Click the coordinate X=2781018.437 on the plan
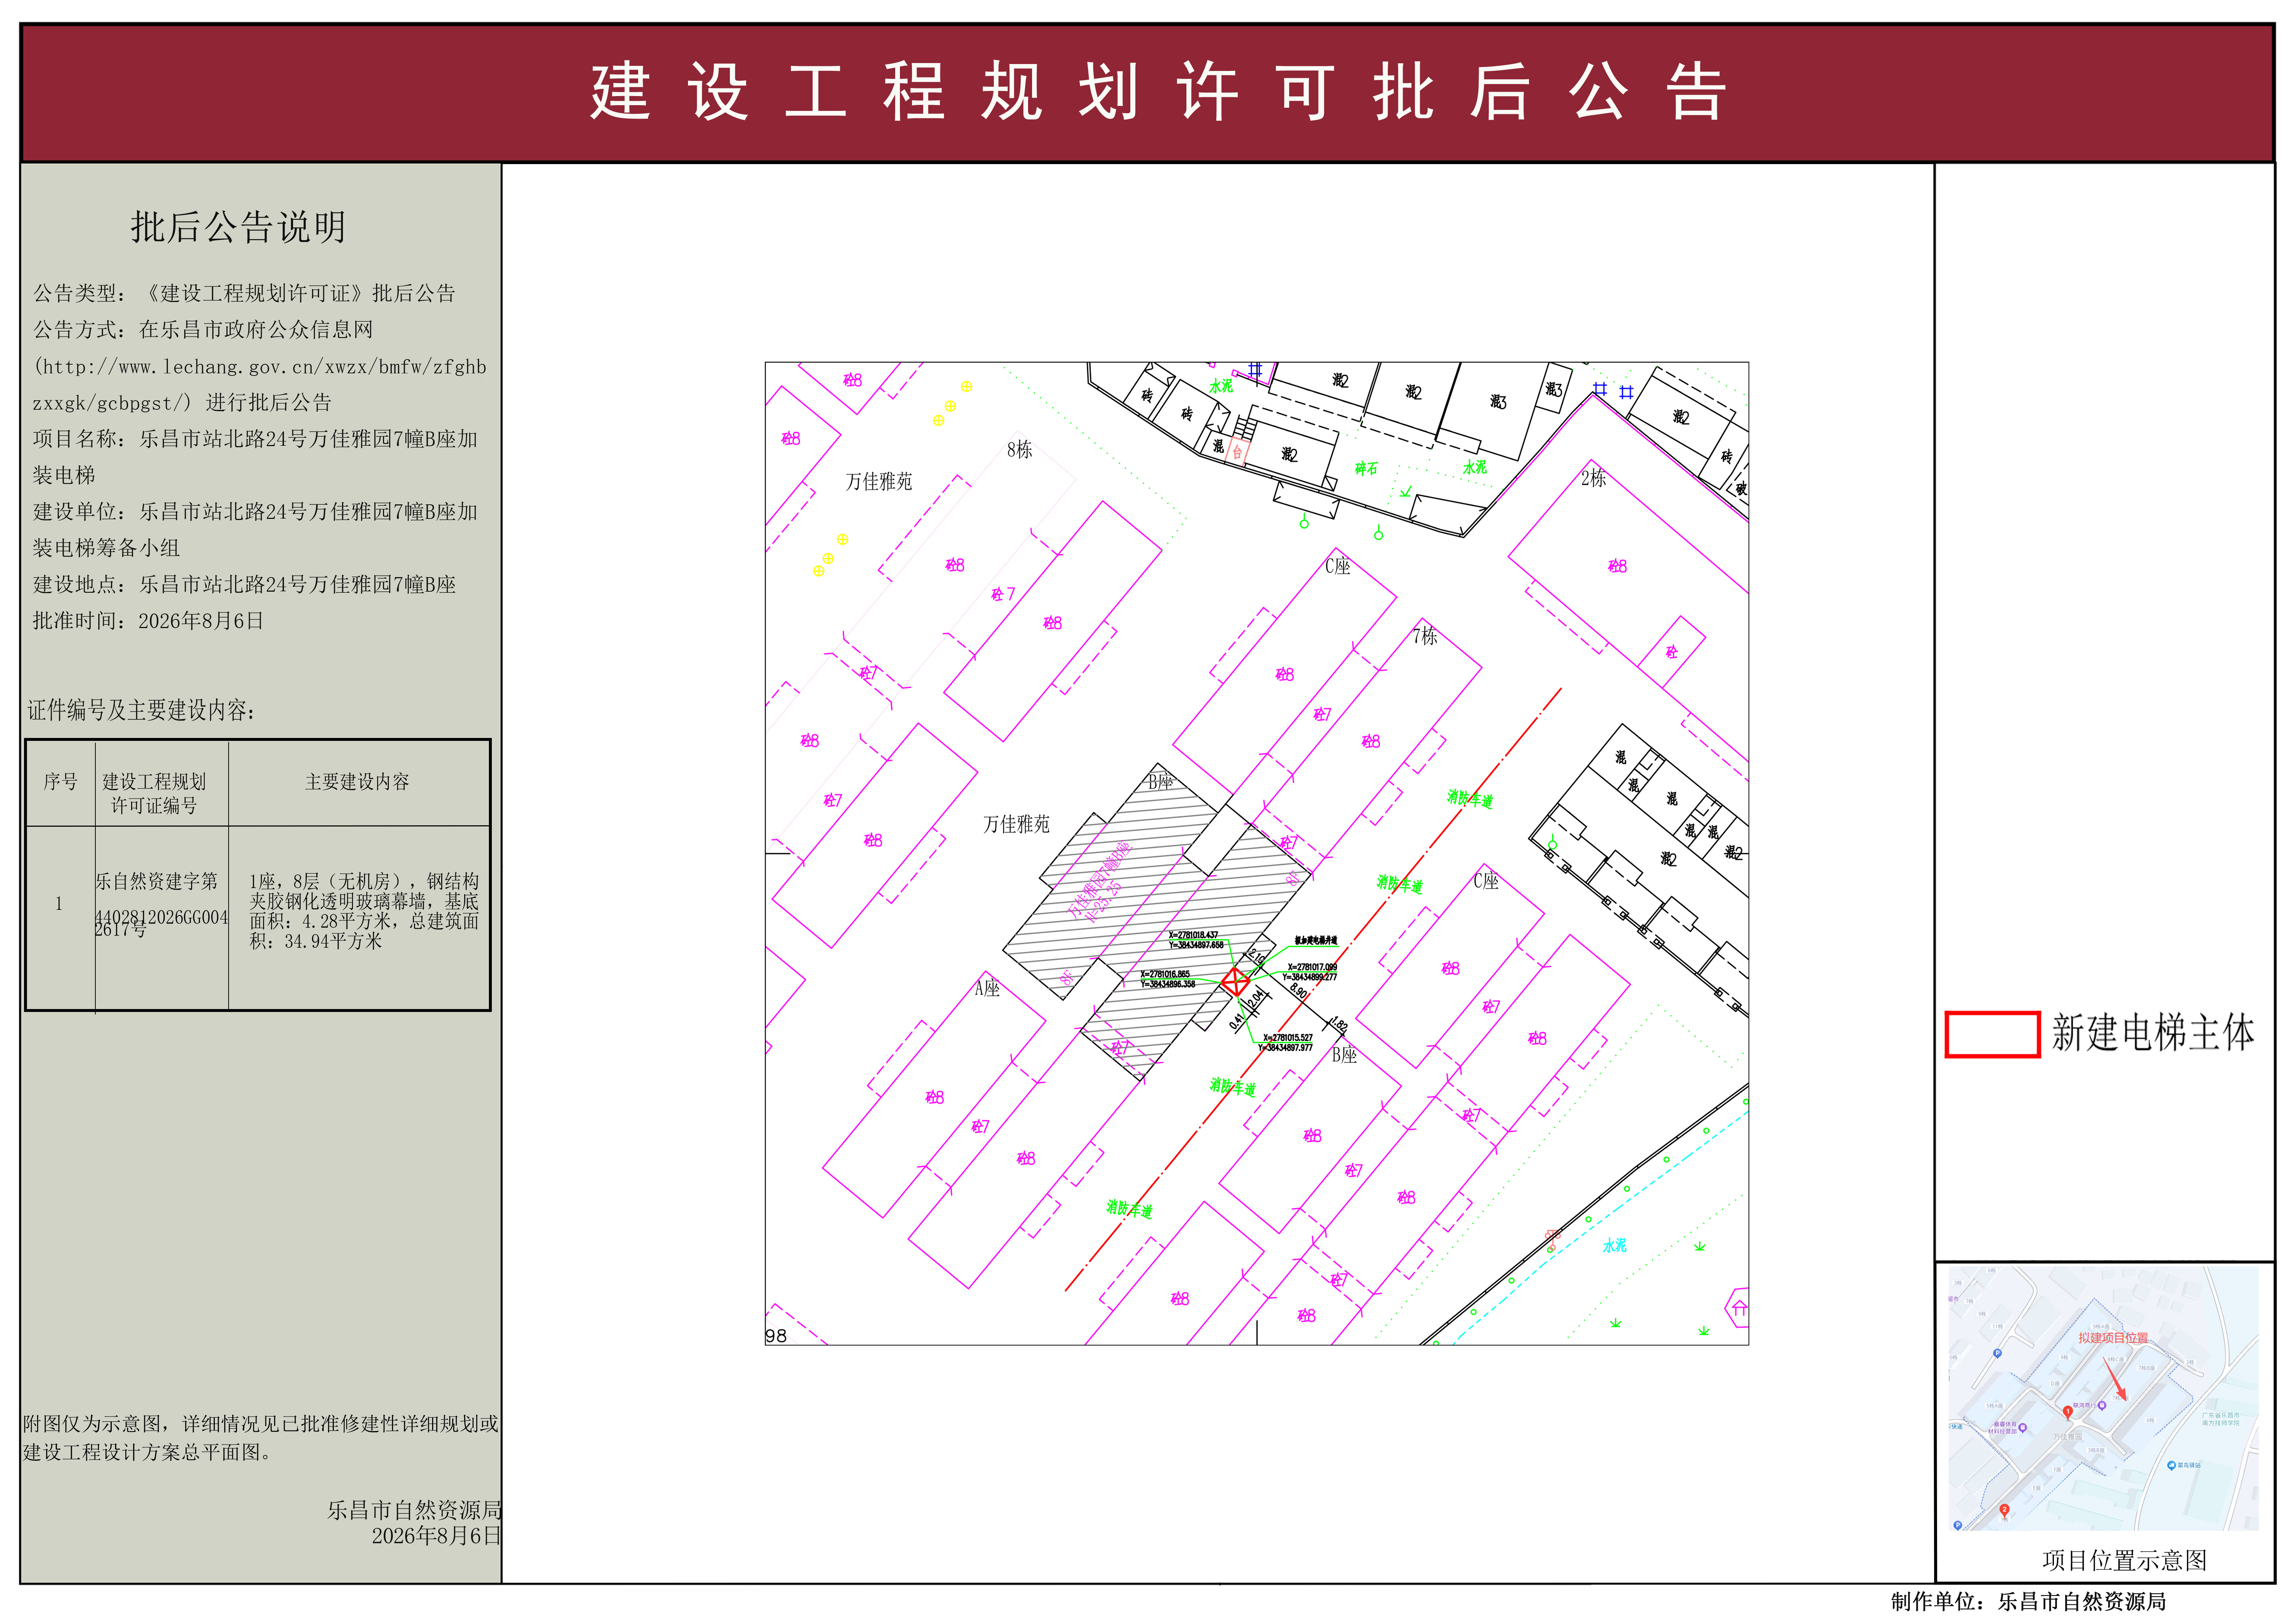This screenshot has height=1624, width=2296. [1194, 935]
